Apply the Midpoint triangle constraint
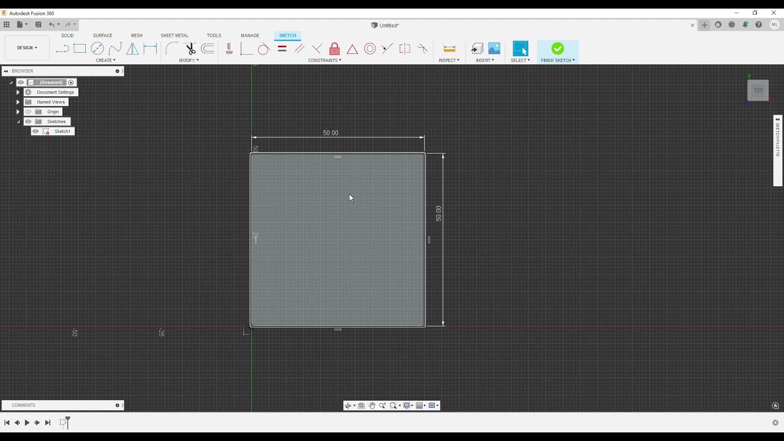Screen dimensions: 784x441 352,49
